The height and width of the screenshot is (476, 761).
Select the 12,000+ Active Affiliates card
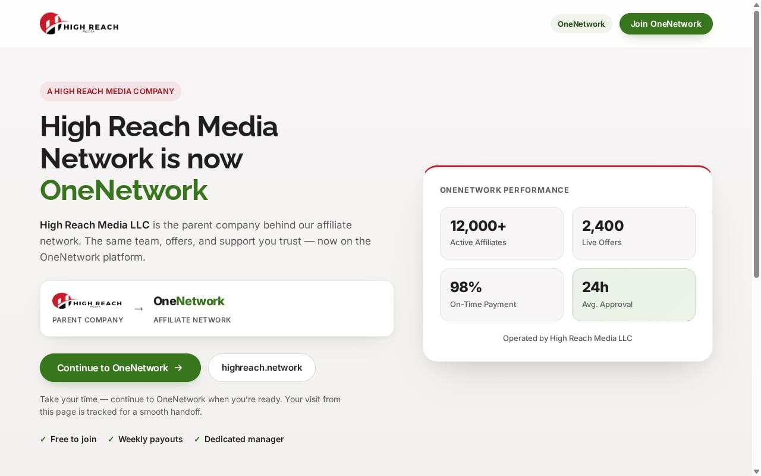[502, 233]
